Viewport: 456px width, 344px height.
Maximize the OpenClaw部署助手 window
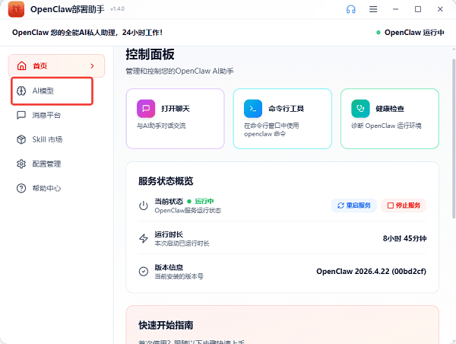tap(418, 9)
